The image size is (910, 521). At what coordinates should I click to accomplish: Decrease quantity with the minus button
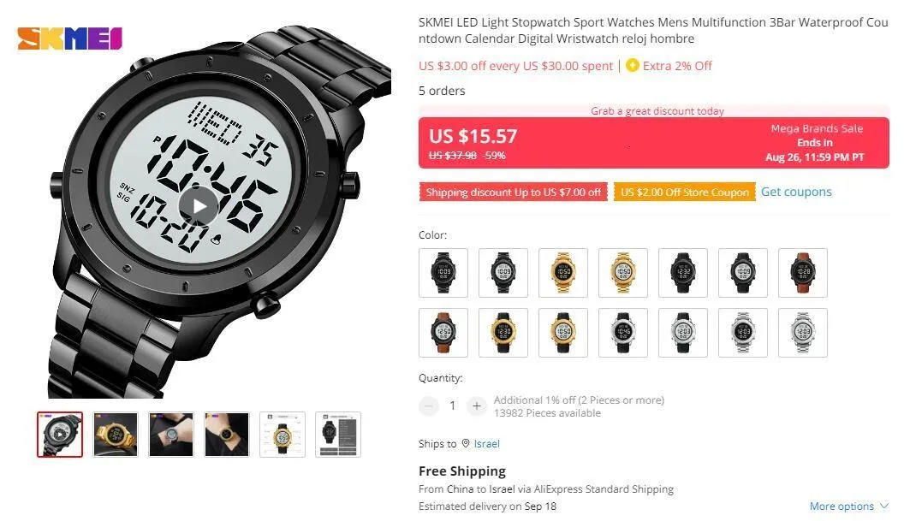click(x=429, y=406)
